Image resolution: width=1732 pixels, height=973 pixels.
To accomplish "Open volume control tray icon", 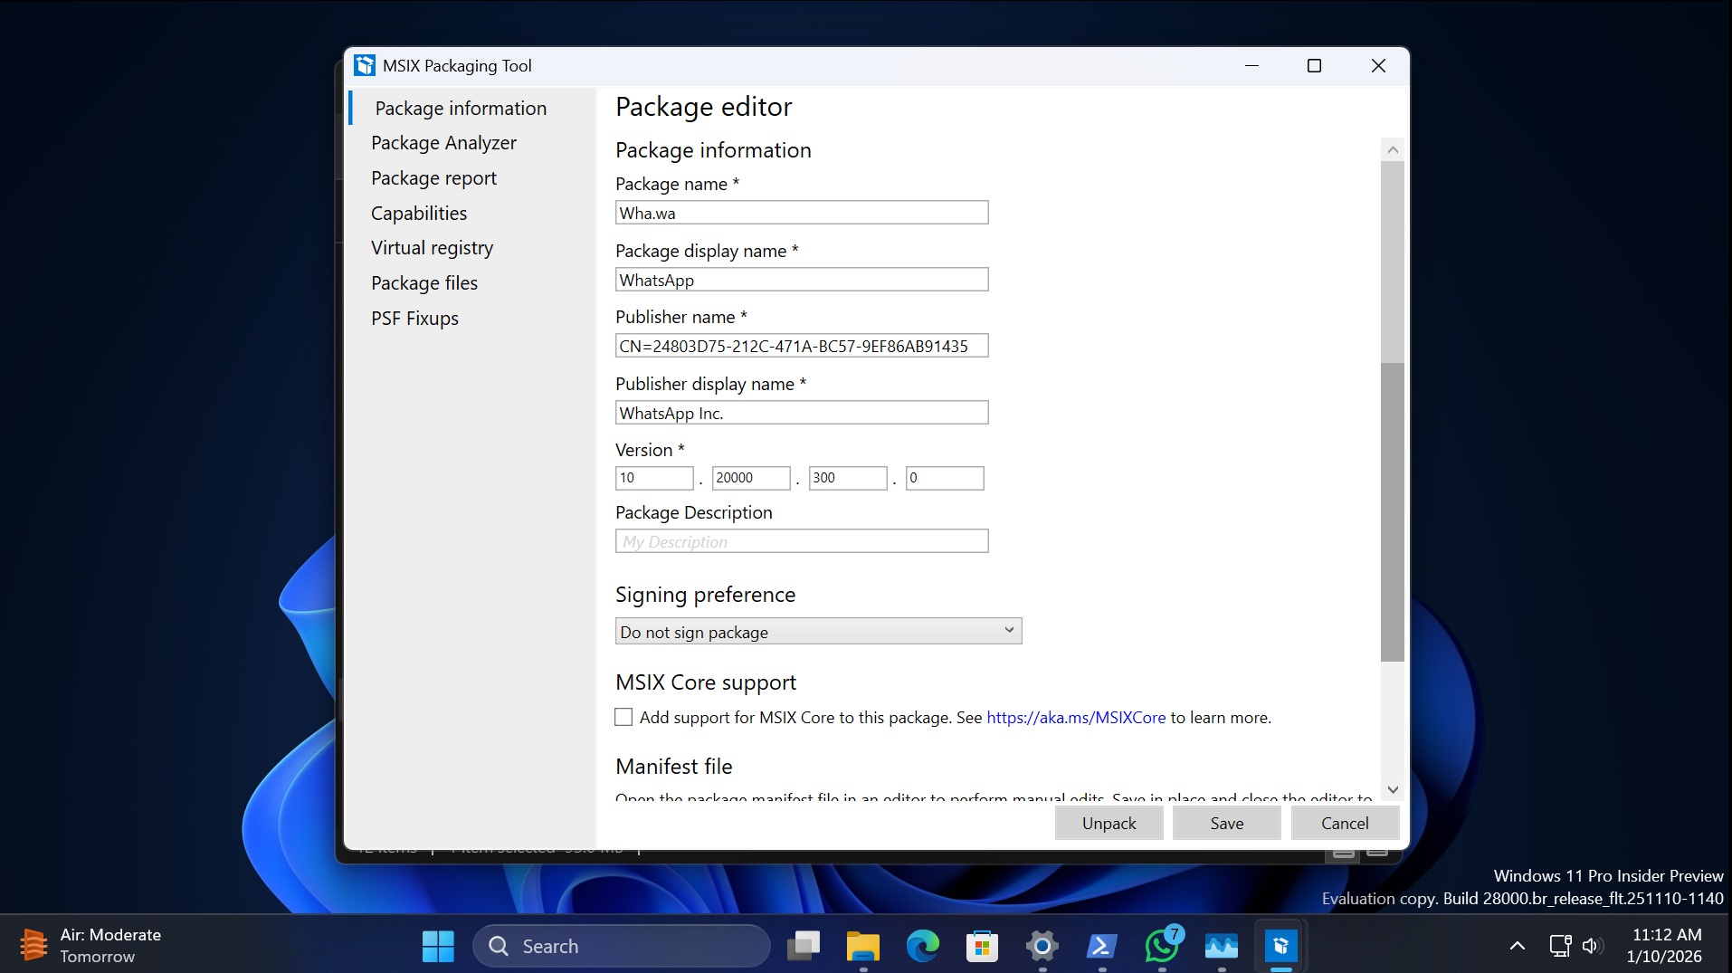I will 1593,946.
